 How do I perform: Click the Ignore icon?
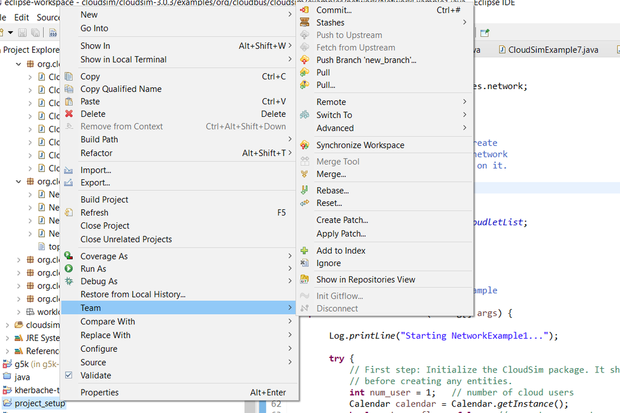pos(305,263)
